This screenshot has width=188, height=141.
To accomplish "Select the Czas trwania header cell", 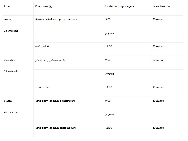I will point(167,9).
